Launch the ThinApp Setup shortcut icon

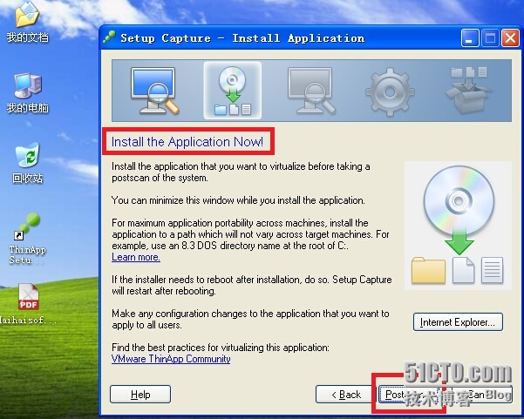point(27,227)
